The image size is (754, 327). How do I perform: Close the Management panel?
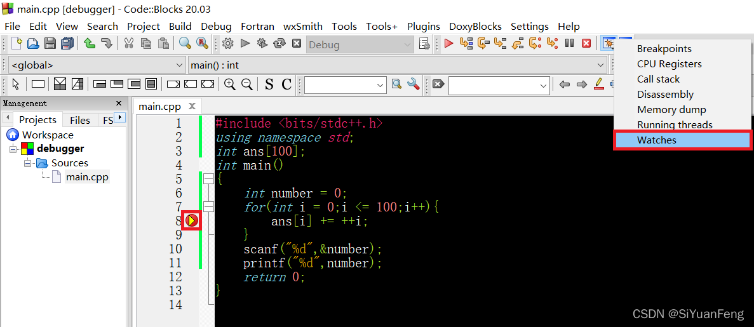(x=119, y=103)
